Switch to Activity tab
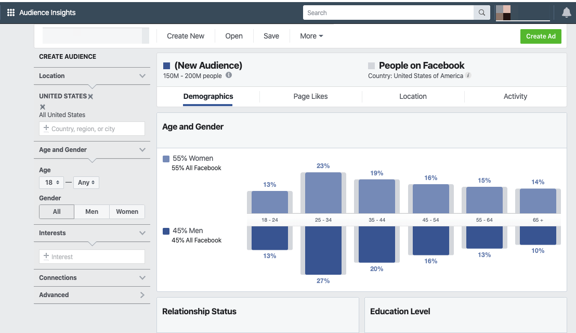The width and height of the screenshot is (576, 333). pyautogui.click(x=515, y=96)
